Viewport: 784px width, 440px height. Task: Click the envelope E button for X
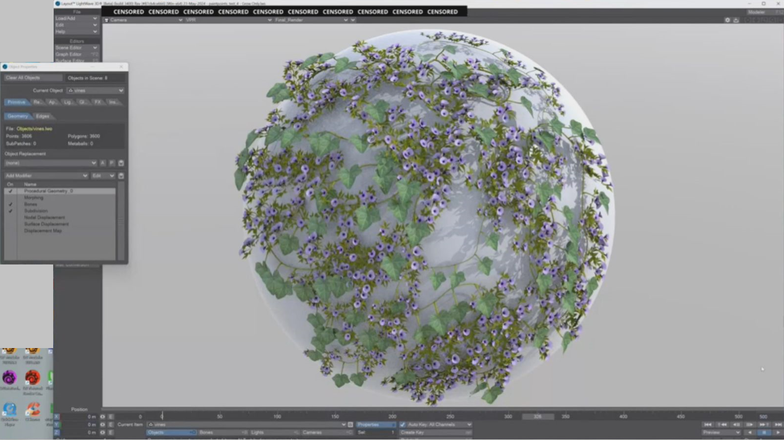[x=111, y=417]
